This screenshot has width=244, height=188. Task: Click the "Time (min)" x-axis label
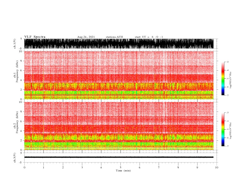[123, 170]
